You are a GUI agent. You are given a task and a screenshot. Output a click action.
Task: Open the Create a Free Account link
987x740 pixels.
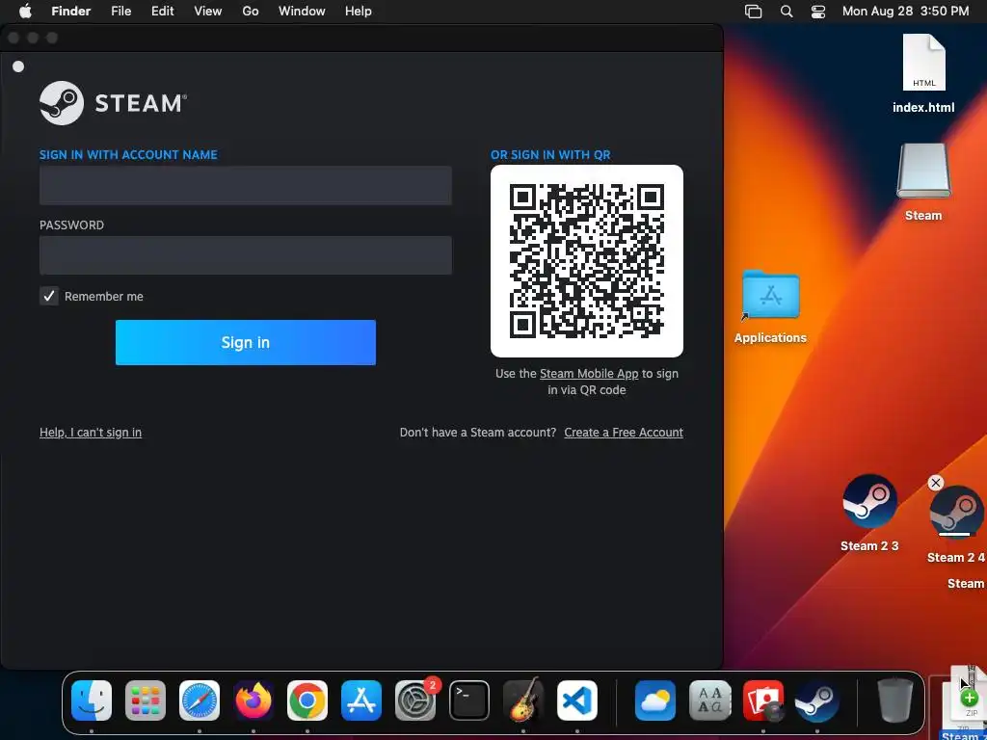624,433
